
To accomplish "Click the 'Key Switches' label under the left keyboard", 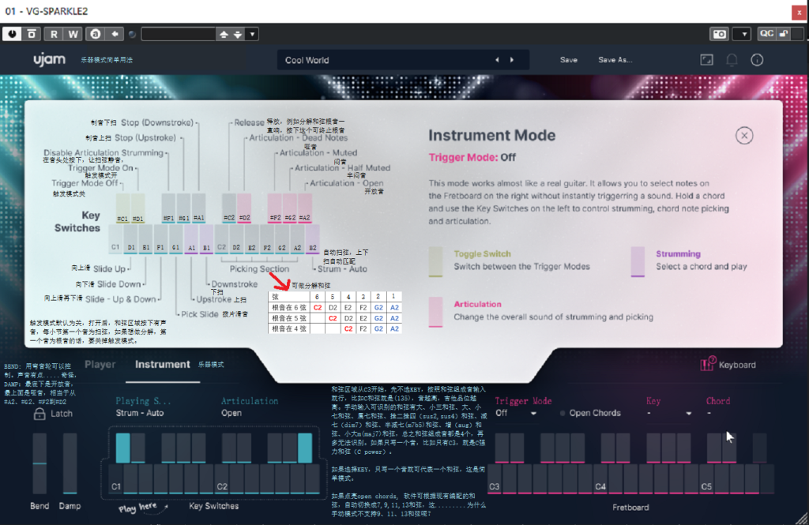I will coord(213,506).
